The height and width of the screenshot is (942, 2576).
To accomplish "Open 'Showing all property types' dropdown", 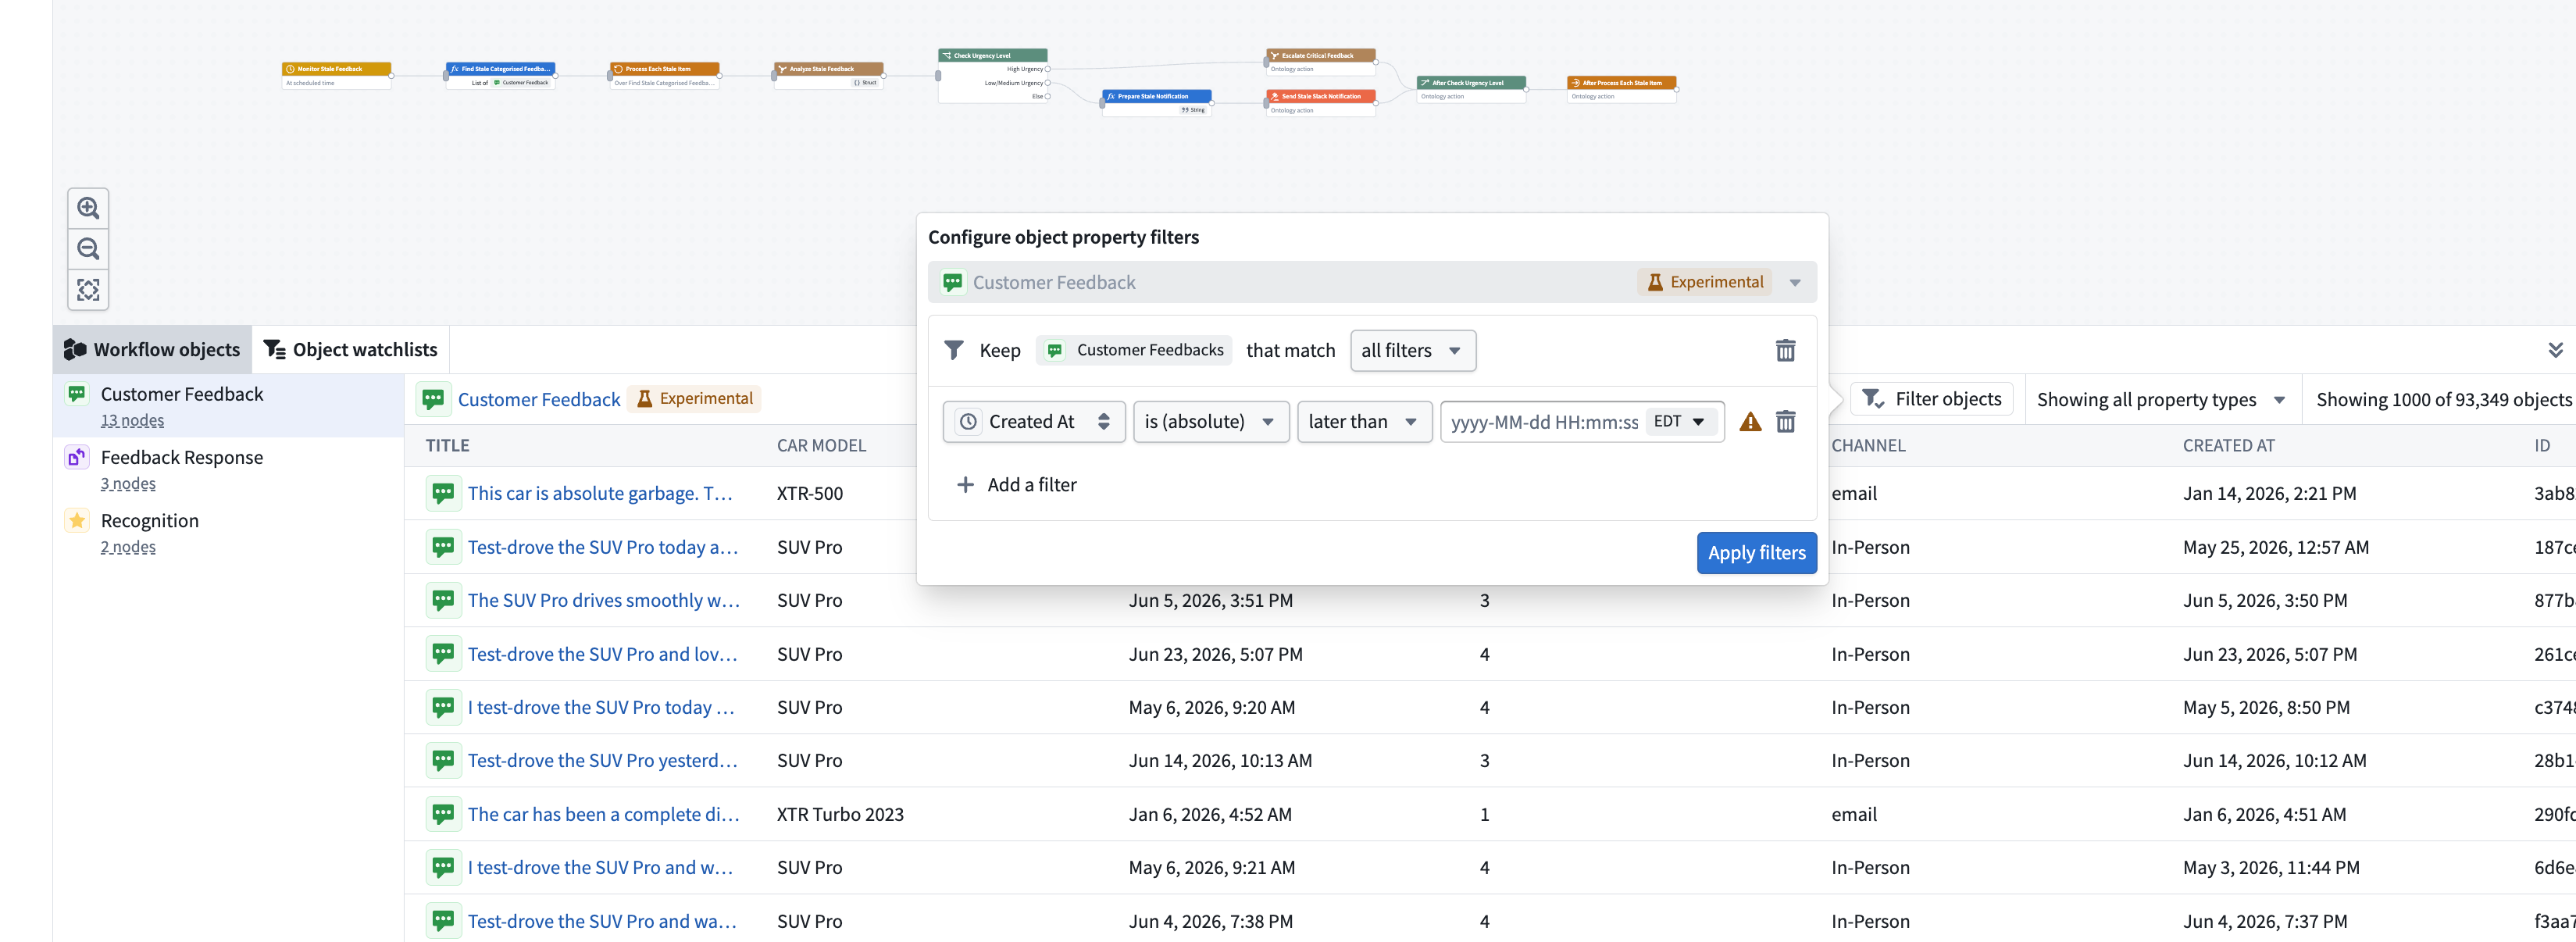I will click(2161, 399).
